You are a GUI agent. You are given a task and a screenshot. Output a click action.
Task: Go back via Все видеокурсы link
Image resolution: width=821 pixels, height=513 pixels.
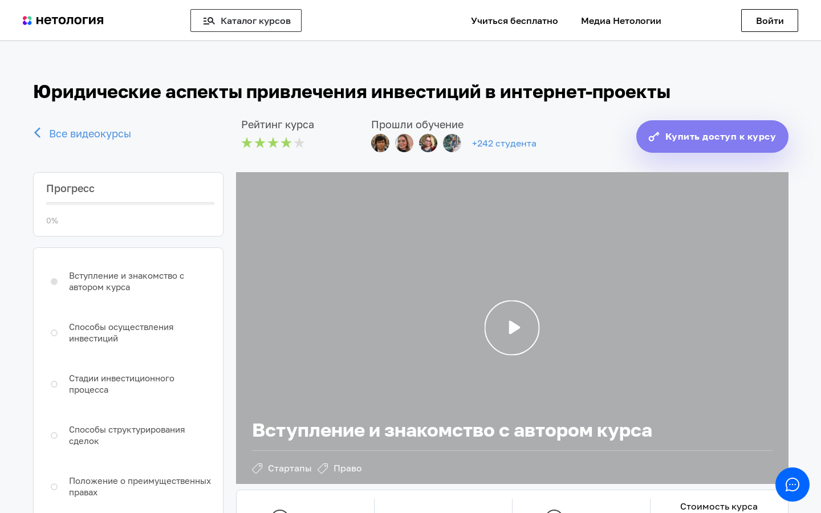[90, 133]
